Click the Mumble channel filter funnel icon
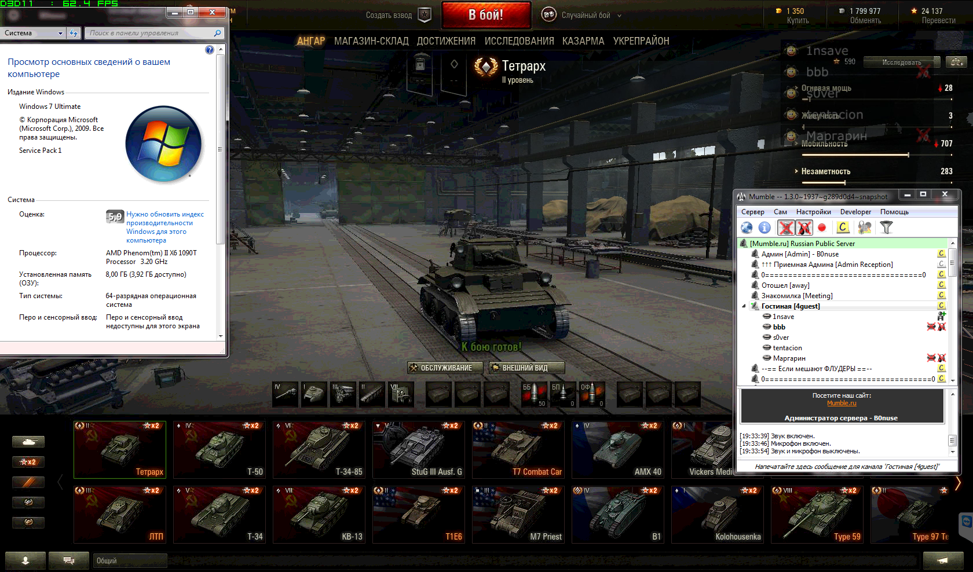 pos(886,228)
